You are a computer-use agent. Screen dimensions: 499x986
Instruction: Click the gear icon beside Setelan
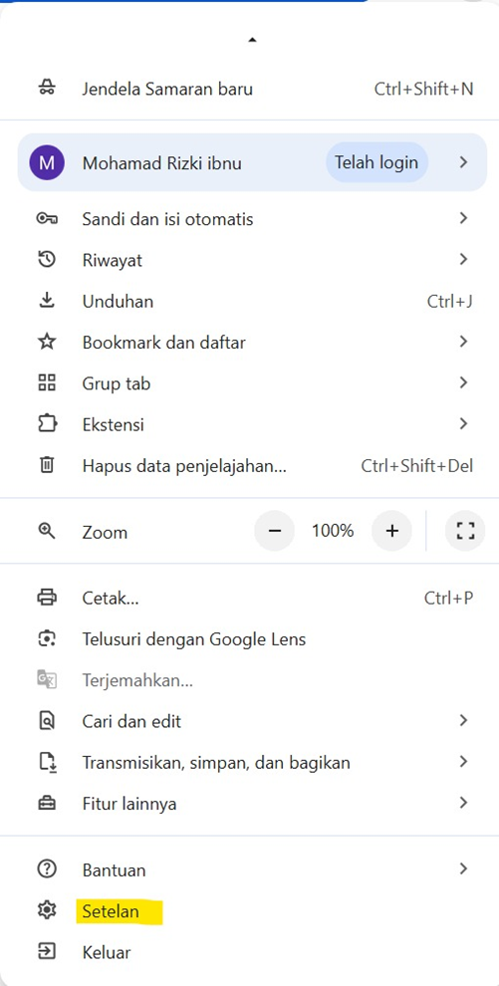(x=47, y=910)
